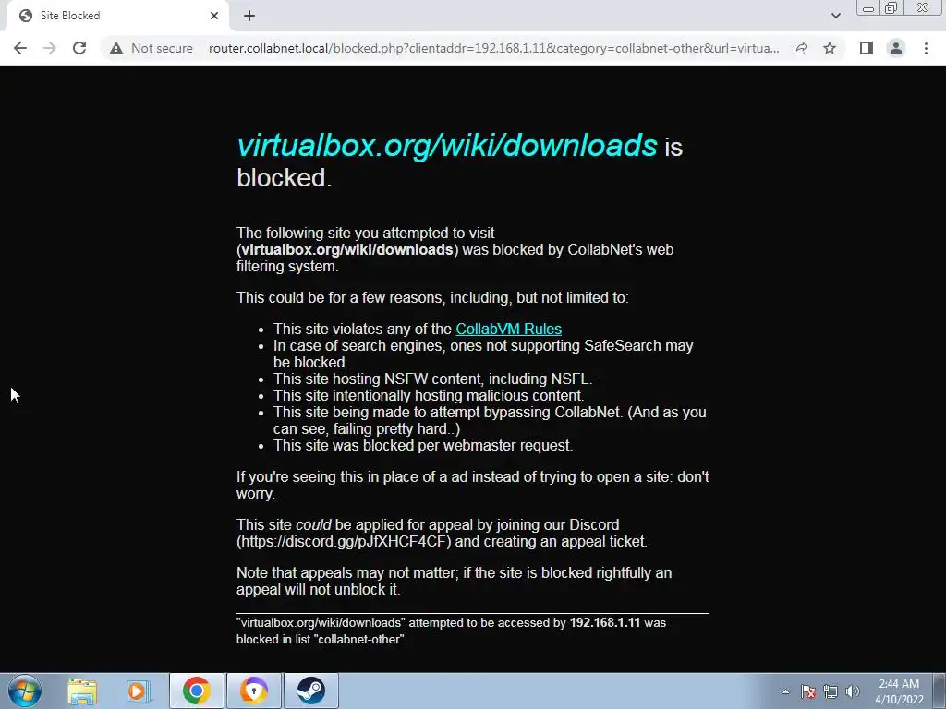Image resolution: width=946 pixels, height=709 pixels.
Task: Open the Not secure site info warning
Action: tap(151, 48)
